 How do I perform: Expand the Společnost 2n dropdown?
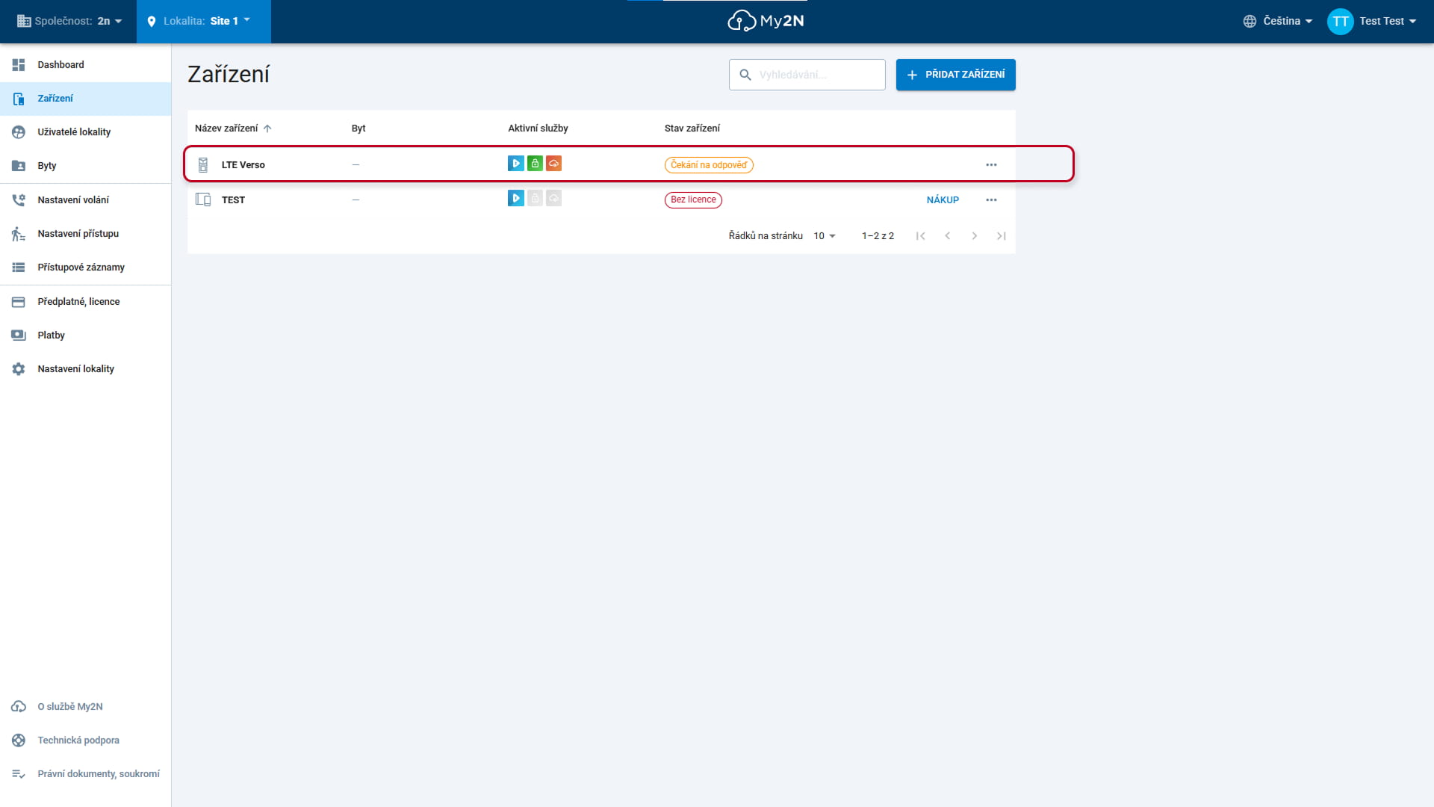(69, 21)
